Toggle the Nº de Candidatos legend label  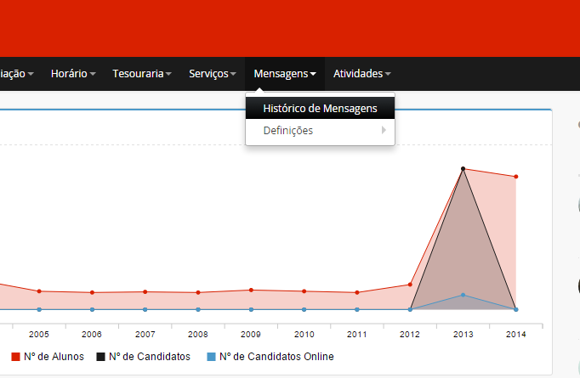149,357
